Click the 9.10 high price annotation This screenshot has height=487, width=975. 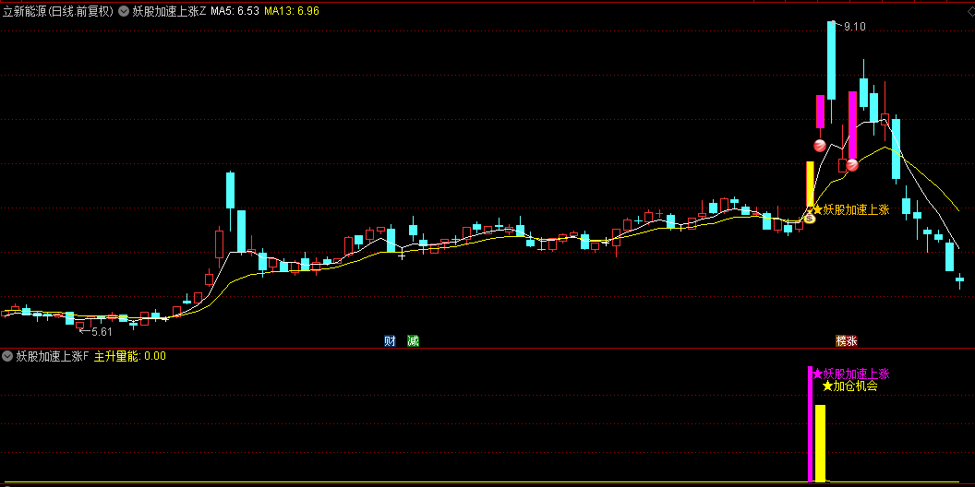point(854,26)
